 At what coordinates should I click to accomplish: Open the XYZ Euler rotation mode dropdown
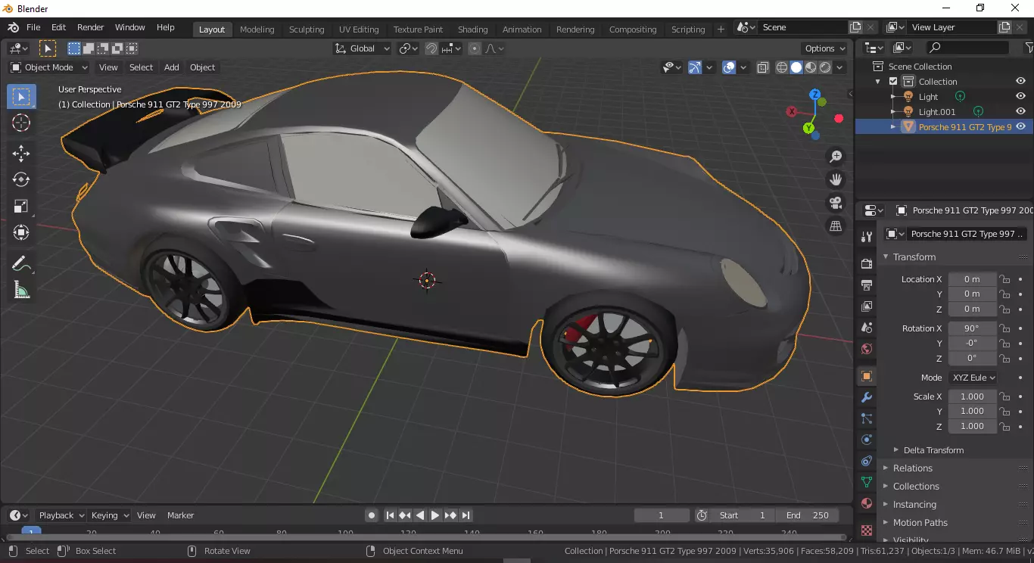973,378
